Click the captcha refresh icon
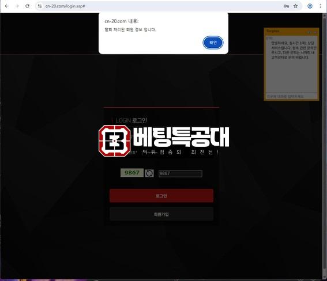 point(149,173)
